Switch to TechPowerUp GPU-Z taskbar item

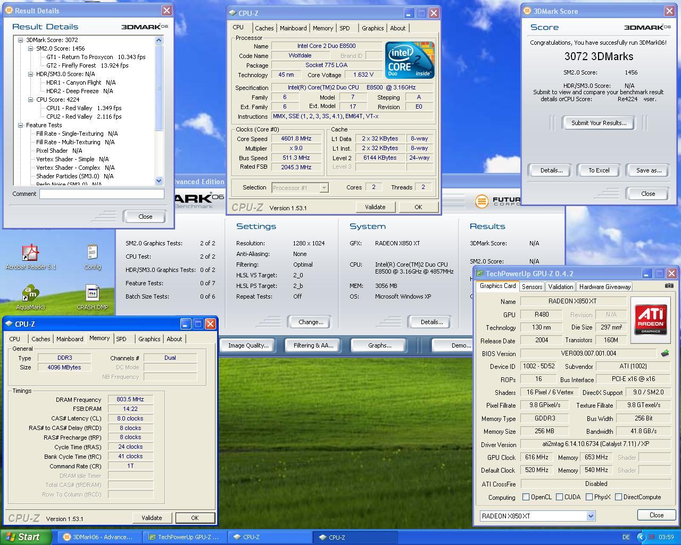click(185, 537)
